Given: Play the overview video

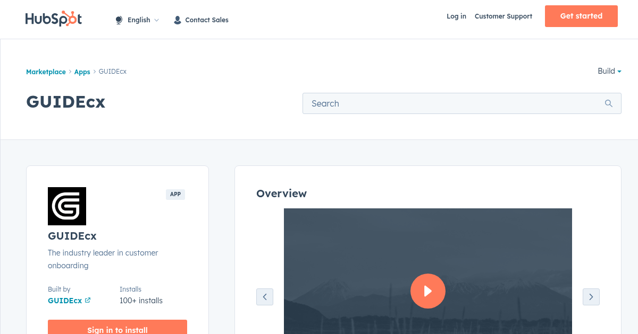Looking at the screenshot, I should pyautogui.click(x=428, y=291).
